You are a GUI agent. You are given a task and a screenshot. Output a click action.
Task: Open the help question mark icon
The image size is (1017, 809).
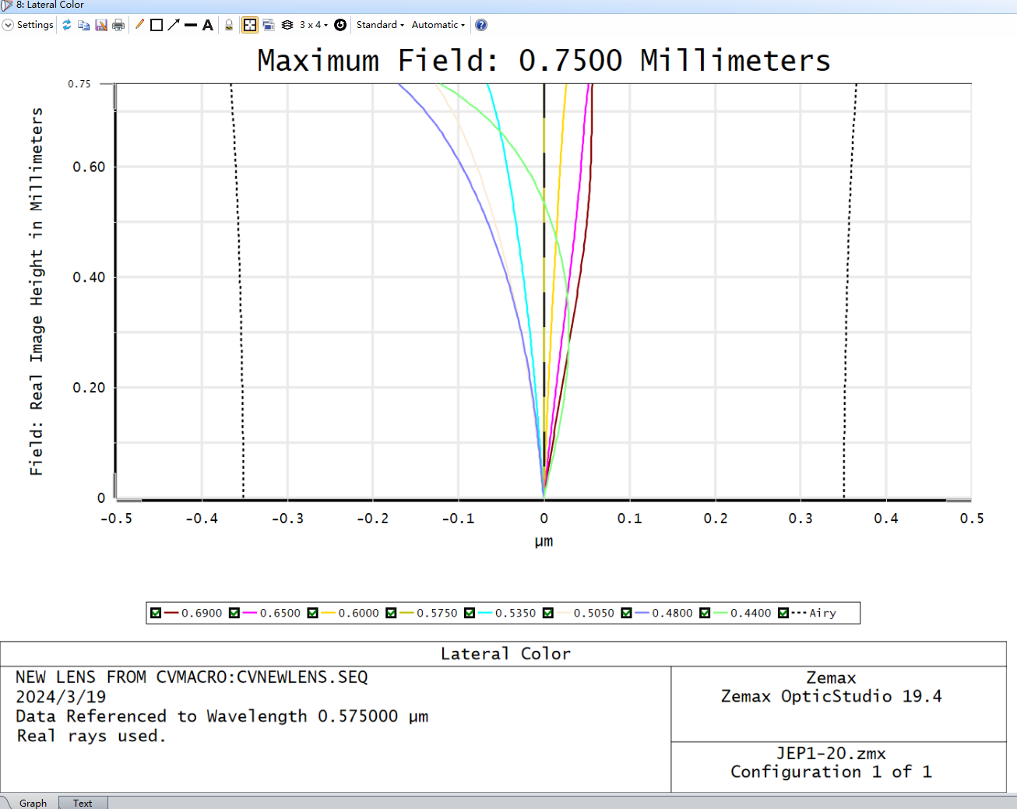pos(481,25)
